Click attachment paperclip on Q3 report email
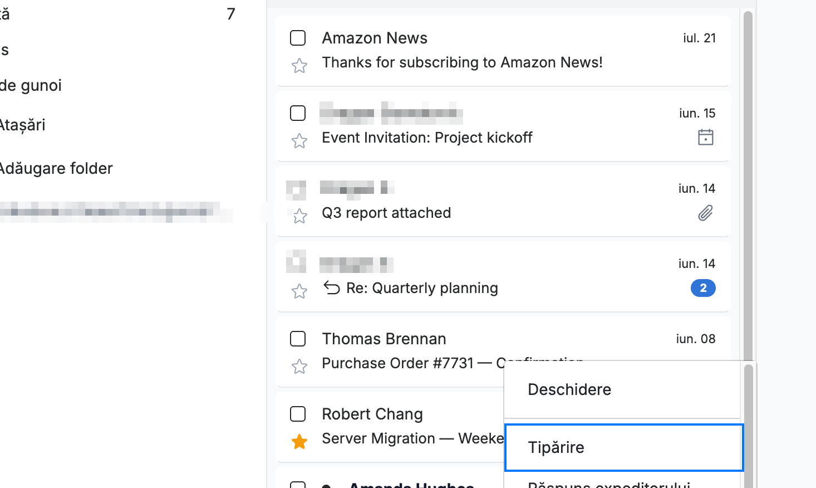Screen dimensions: 816x488 coord(705,213)
